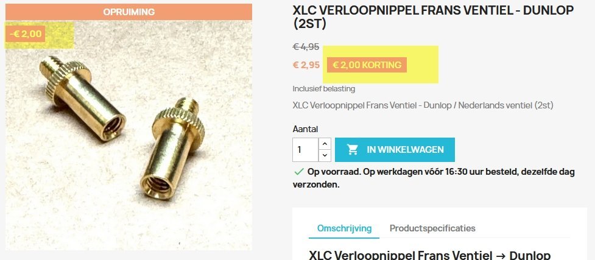Viewport: 595px width, 260px height.
Task: Click the Aantal quantity label
Action: point(305,129)
